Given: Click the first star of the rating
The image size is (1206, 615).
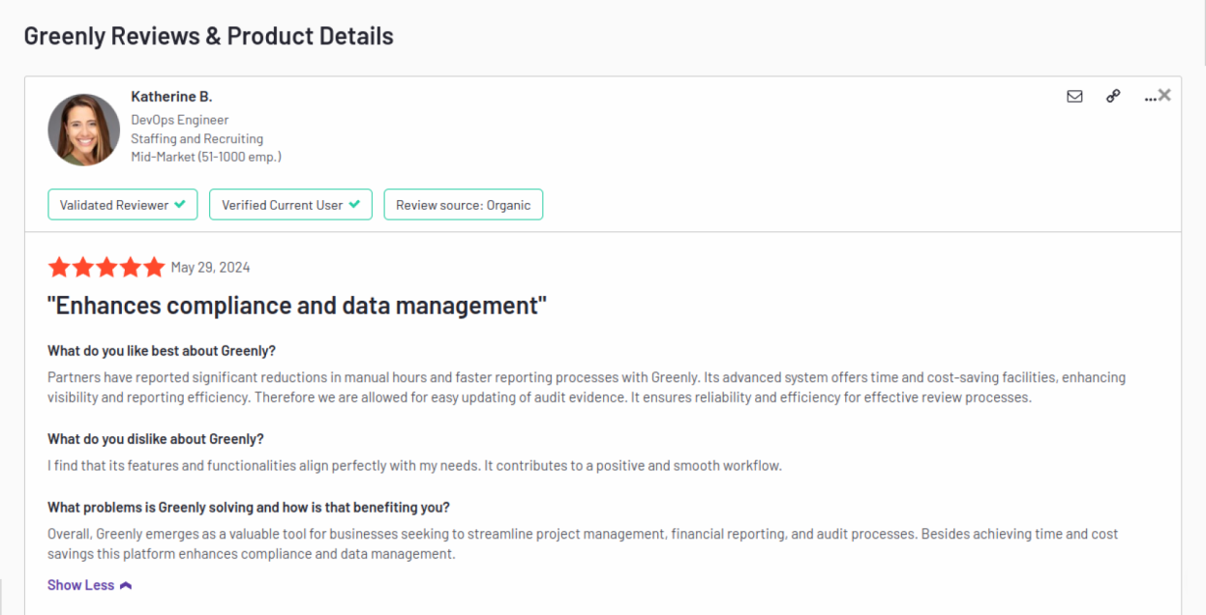Looking at the screenshot, I should click(59, 268).
